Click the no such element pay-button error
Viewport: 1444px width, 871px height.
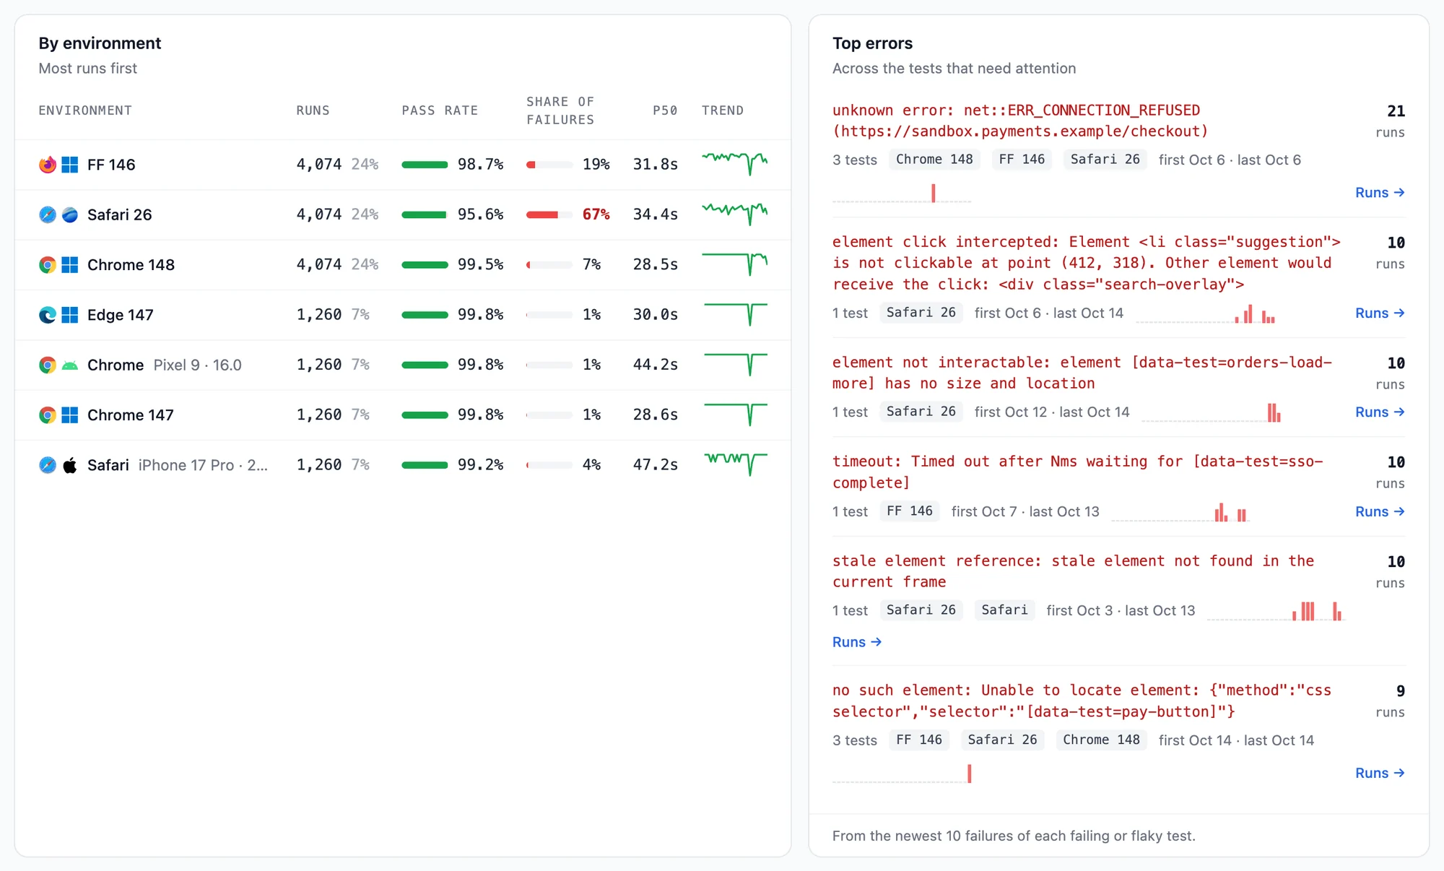click(1082, 701)
